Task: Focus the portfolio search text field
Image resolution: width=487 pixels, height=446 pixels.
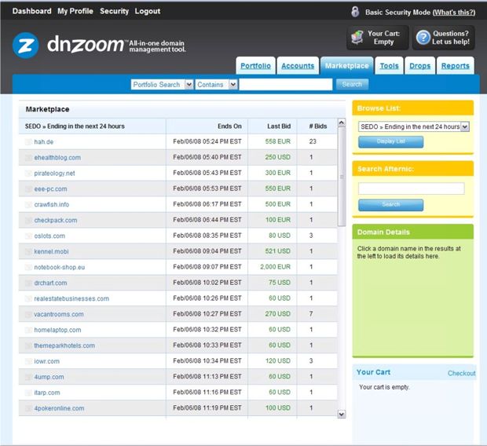Action: point(286,85)
